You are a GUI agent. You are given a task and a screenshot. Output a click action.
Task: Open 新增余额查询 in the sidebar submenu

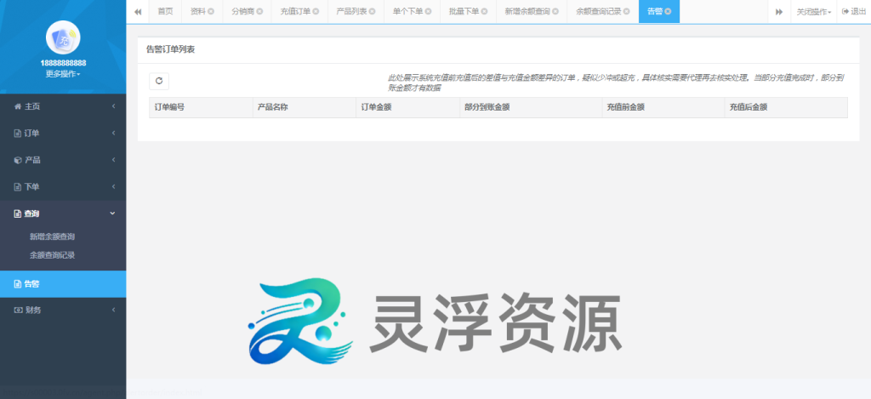click(x=52, y=237)
